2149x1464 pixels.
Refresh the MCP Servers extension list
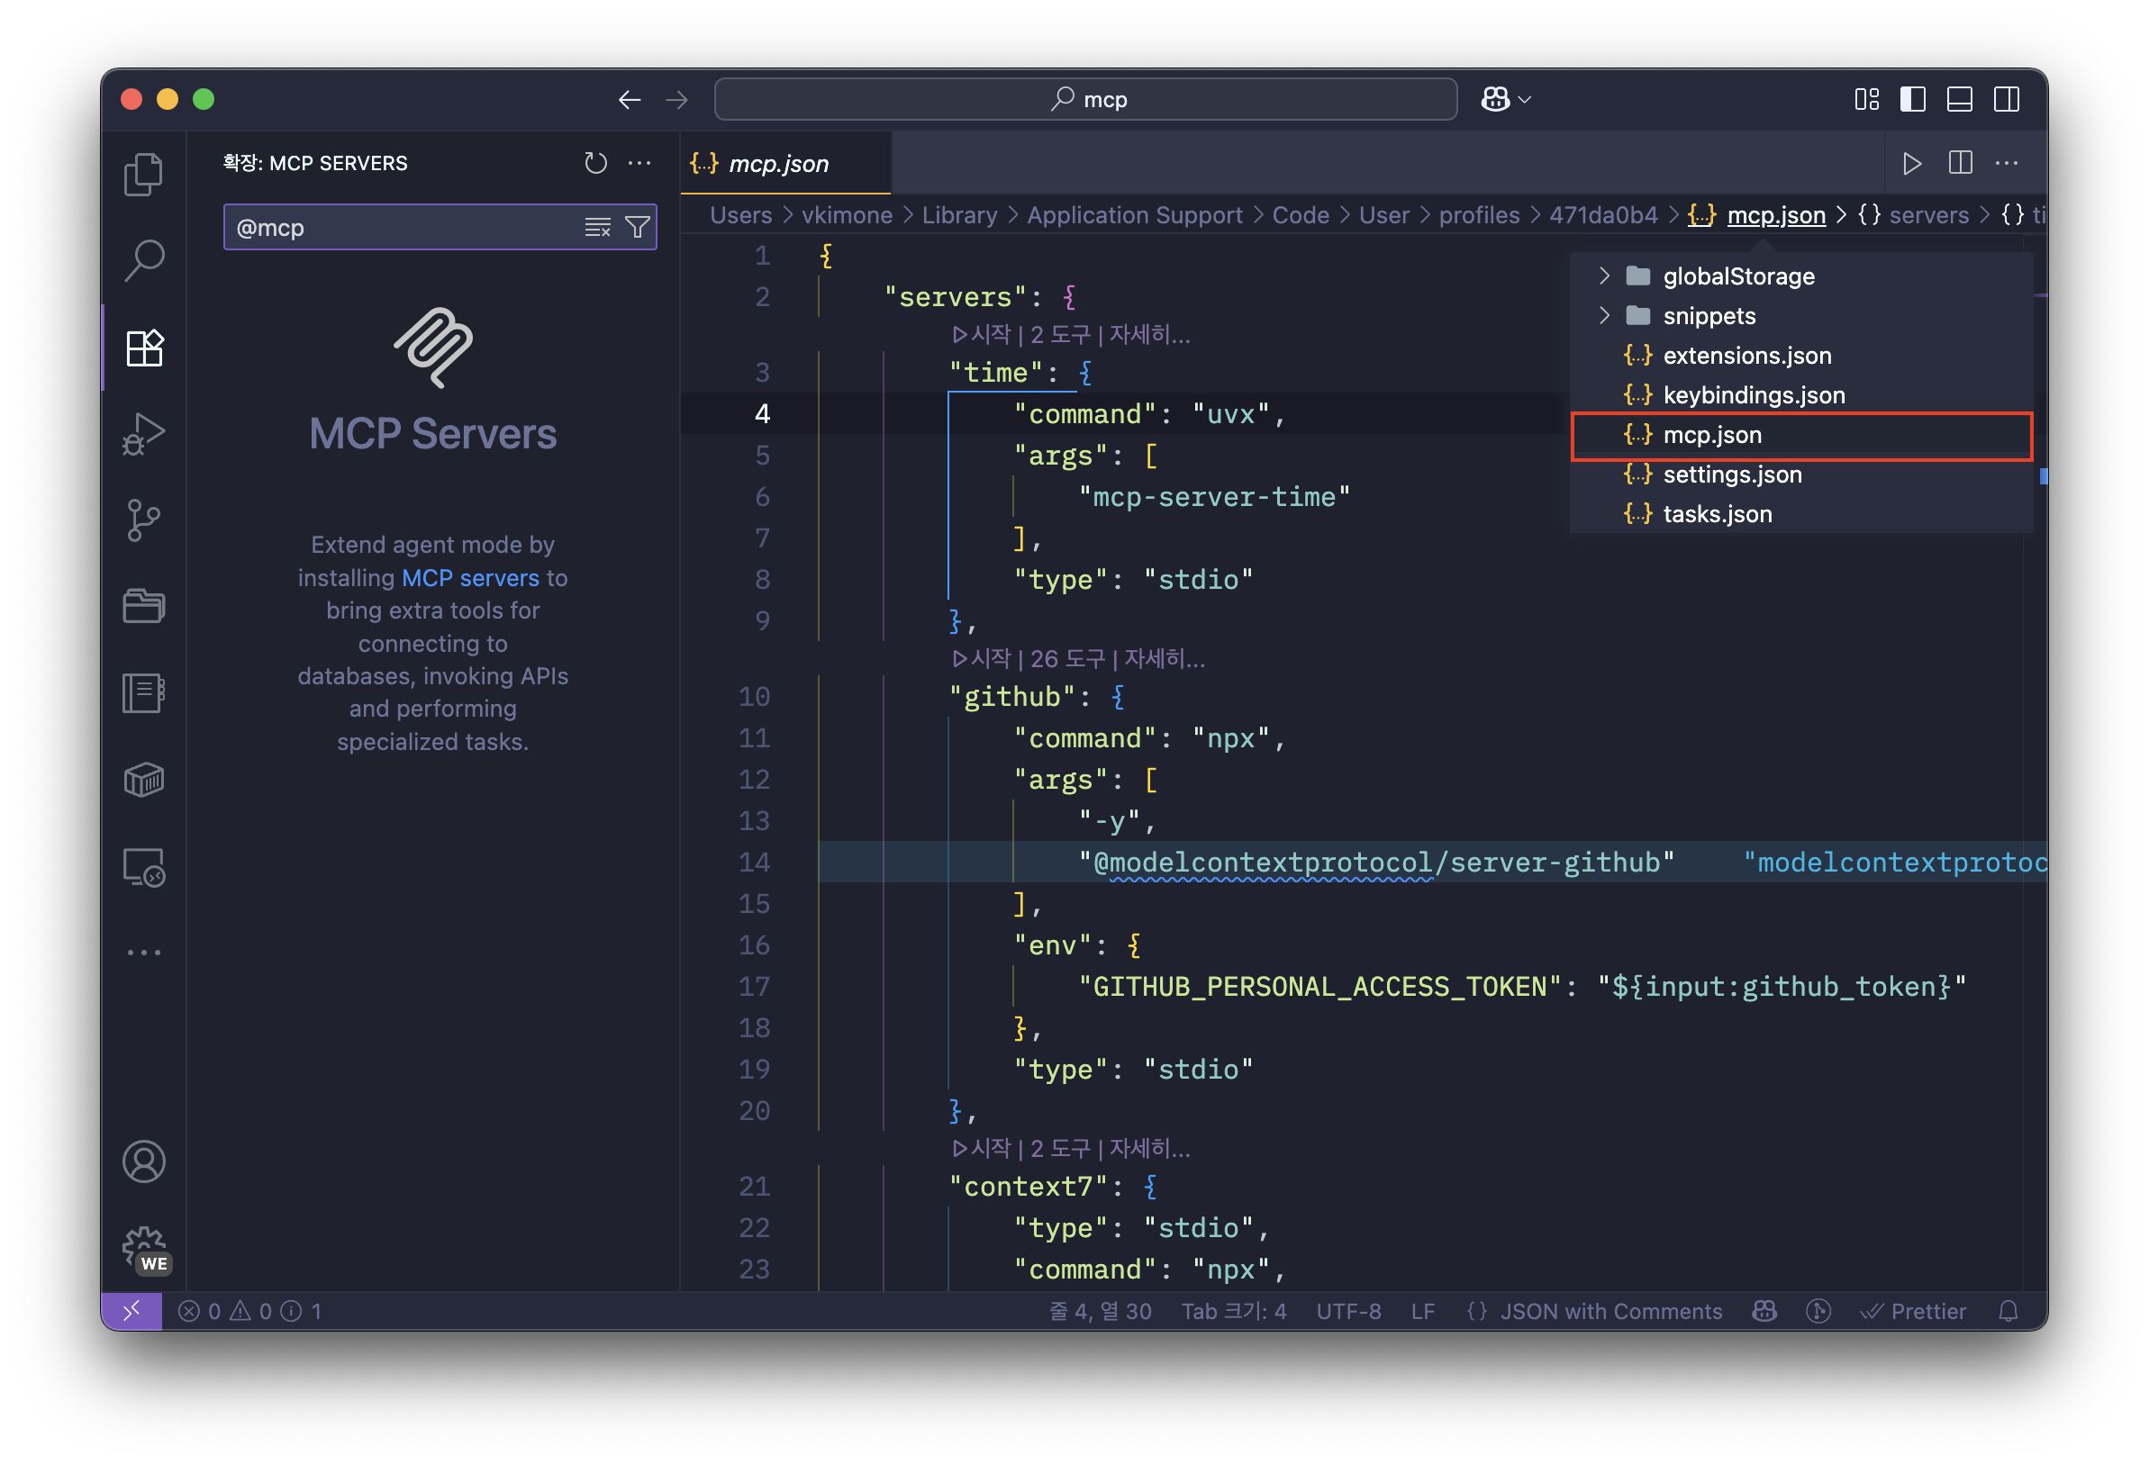pos(595,163)
